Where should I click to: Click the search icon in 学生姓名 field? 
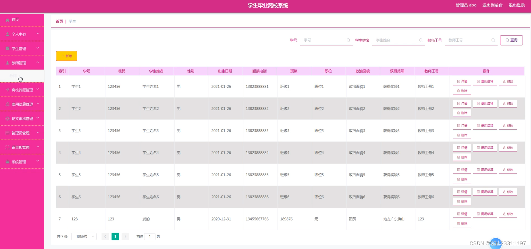(421, 40)
